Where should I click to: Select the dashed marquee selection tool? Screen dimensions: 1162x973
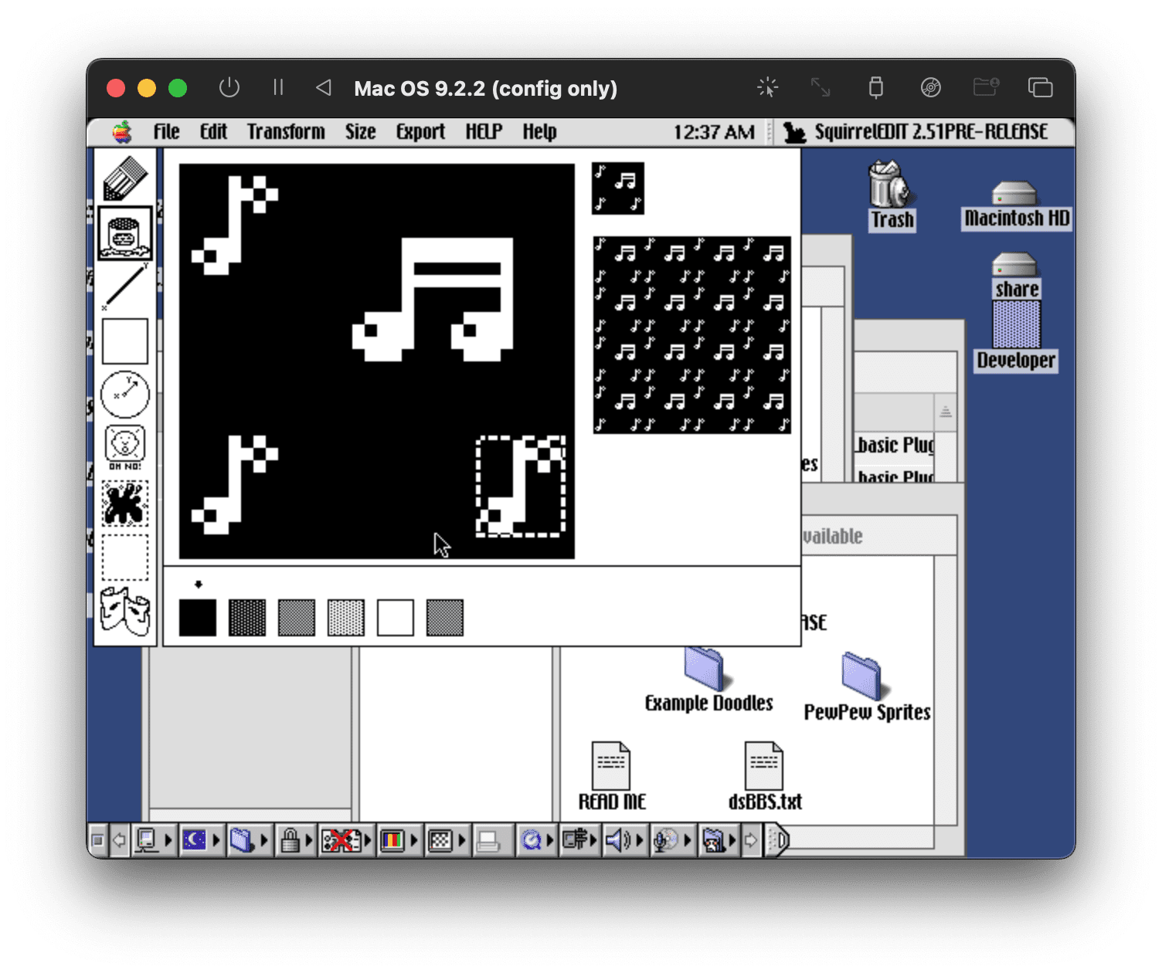coord(124,557)
